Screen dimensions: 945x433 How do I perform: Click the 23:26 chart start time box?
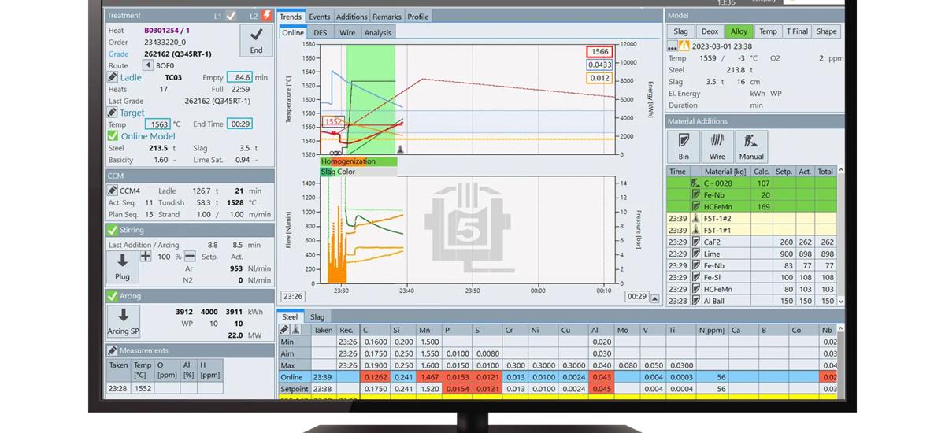tap(292, 296)
